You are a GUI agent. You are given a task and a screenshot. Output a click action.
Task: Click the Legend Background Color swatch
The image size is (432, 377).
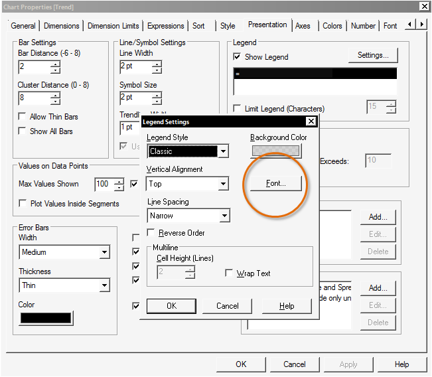coord(275,151)
